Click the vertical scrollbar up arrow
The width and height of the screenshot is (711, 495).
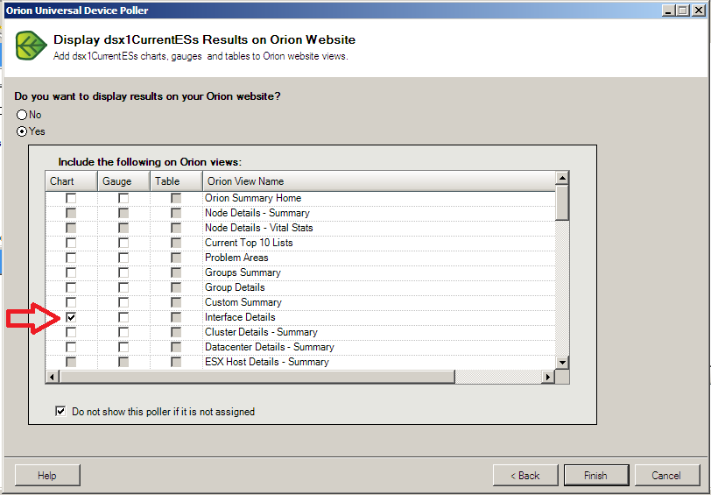[562, 178]
